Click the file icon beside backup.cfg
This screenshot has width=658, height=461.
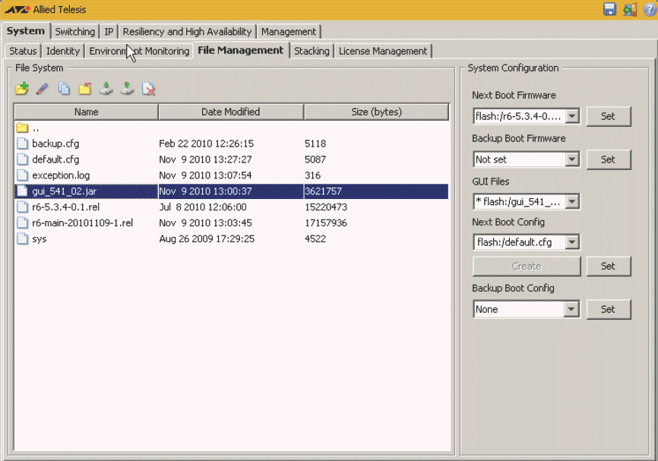coord(22,144)
